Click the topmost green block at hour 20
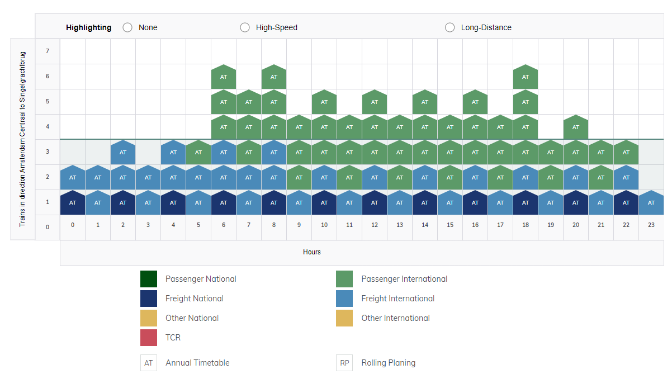Viewport: 672px width, 374px height. click(576, 127)
